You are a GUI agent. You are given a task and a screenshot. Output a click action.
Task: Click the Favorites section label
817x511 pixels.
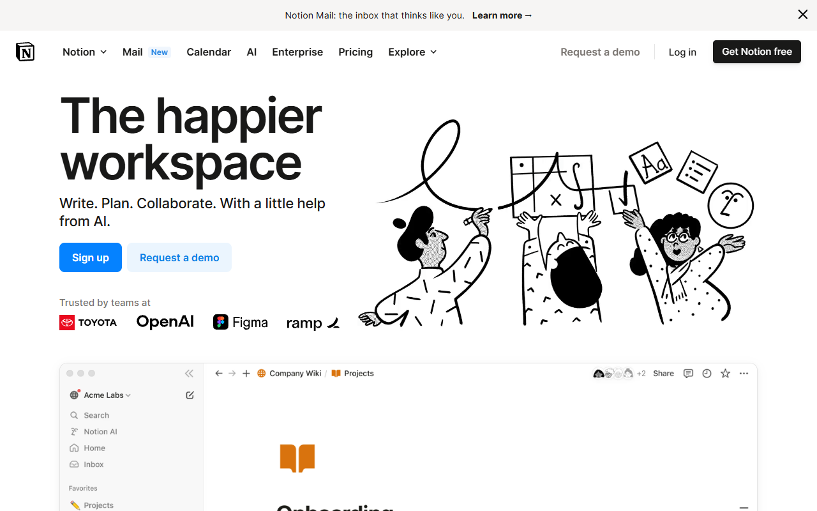click(x=83, y=488)
